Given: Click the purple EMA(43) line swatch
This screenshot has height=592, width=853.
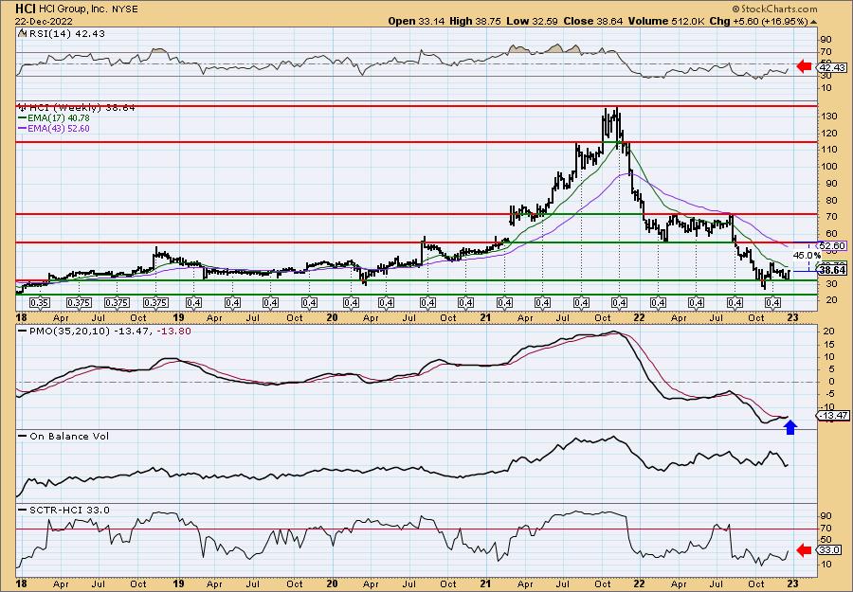Looking at the screenshot, I should (22, 129).
